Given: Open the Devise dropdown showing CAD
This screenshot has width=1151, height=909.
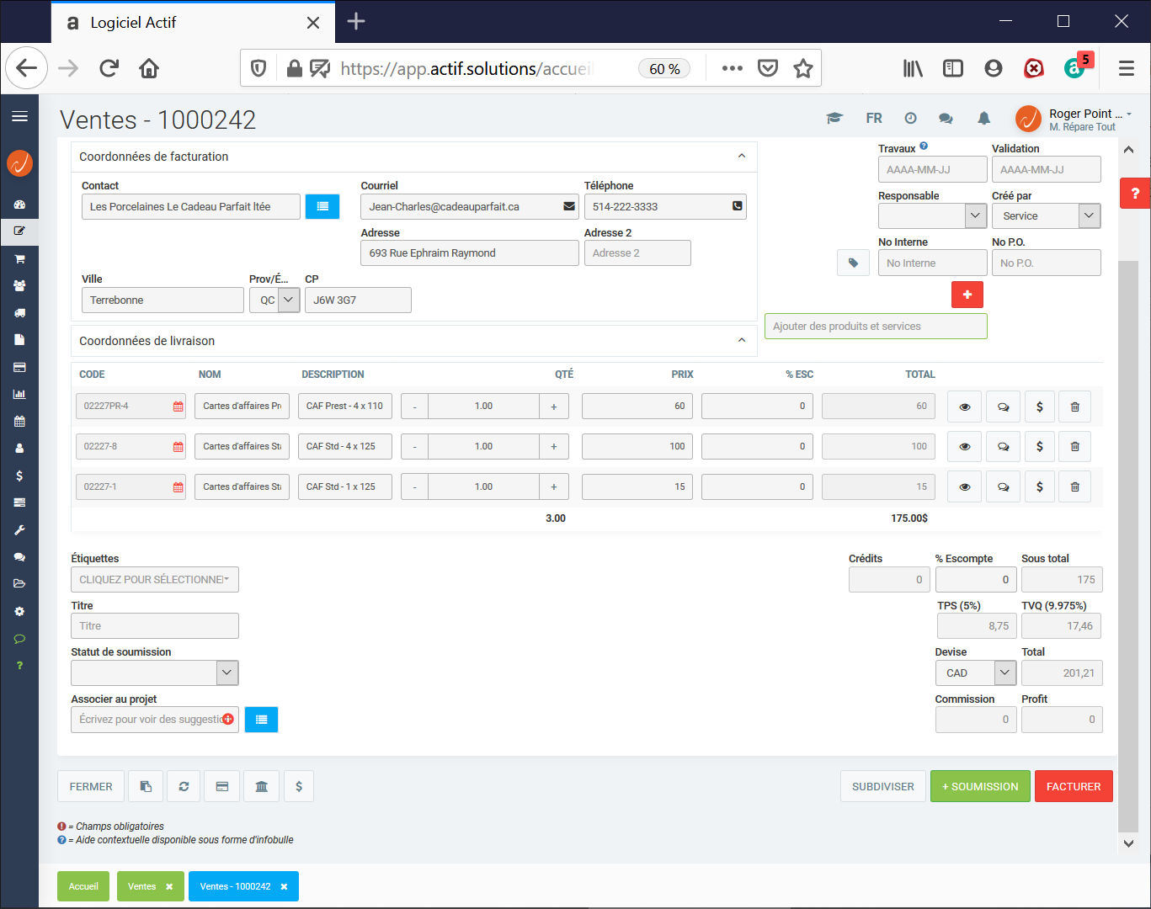Looking at the screenshot, I should tap(975, 673).
